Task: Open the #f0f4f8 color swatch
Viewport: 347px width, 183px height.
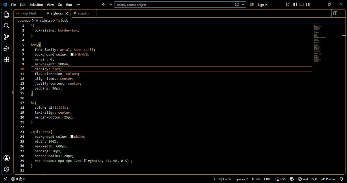Action: coord(72,54)
